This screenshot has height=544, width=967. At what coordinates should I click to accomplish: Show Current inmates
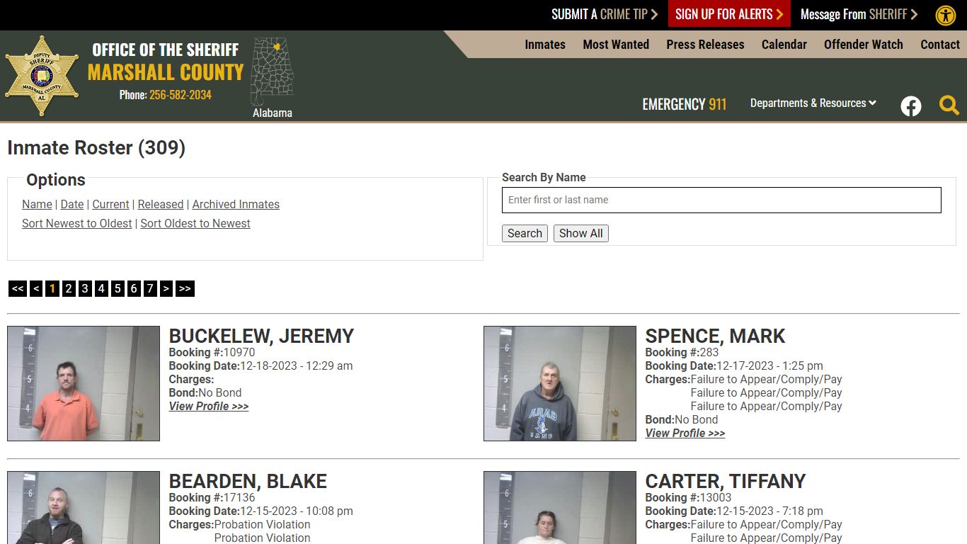(110, 204)
